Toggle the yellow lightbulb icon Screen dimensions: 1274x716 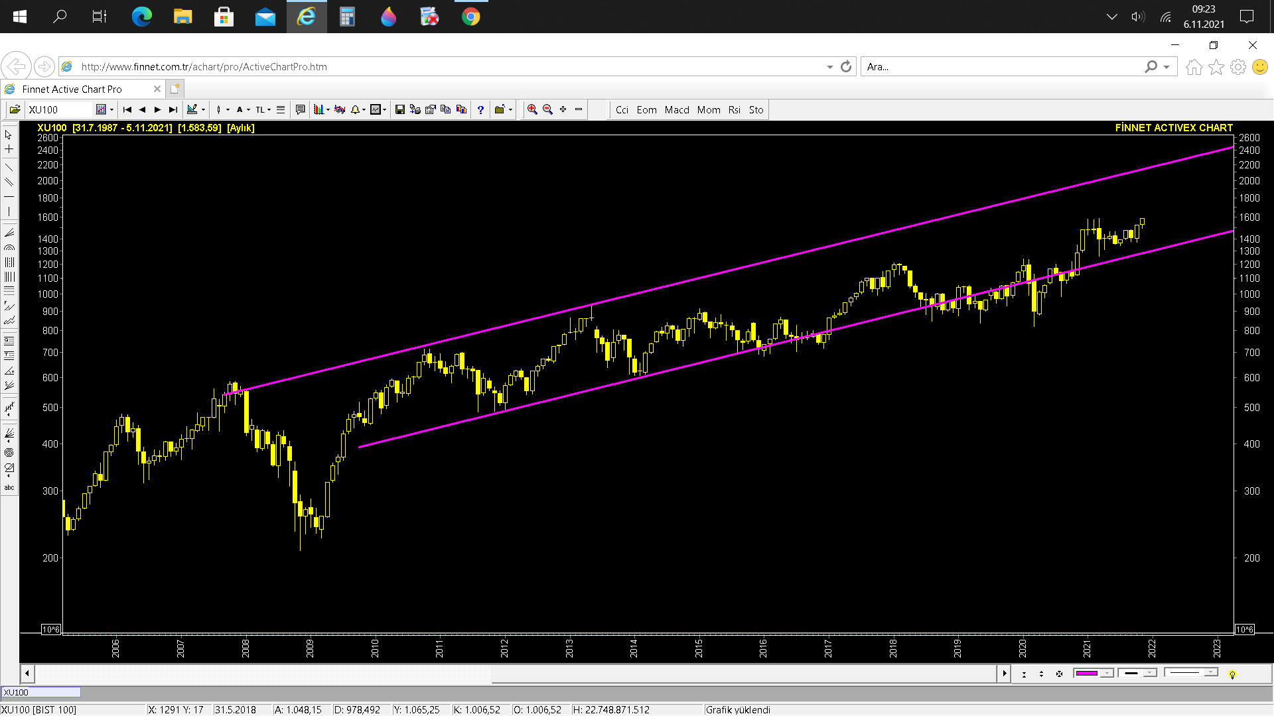(1232, 674)
